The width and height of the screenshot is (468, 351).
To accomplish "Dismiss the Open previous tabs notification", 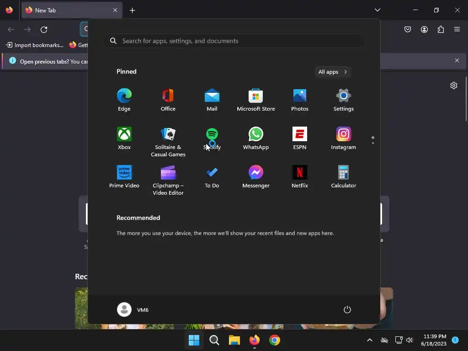I will point(457,61).
